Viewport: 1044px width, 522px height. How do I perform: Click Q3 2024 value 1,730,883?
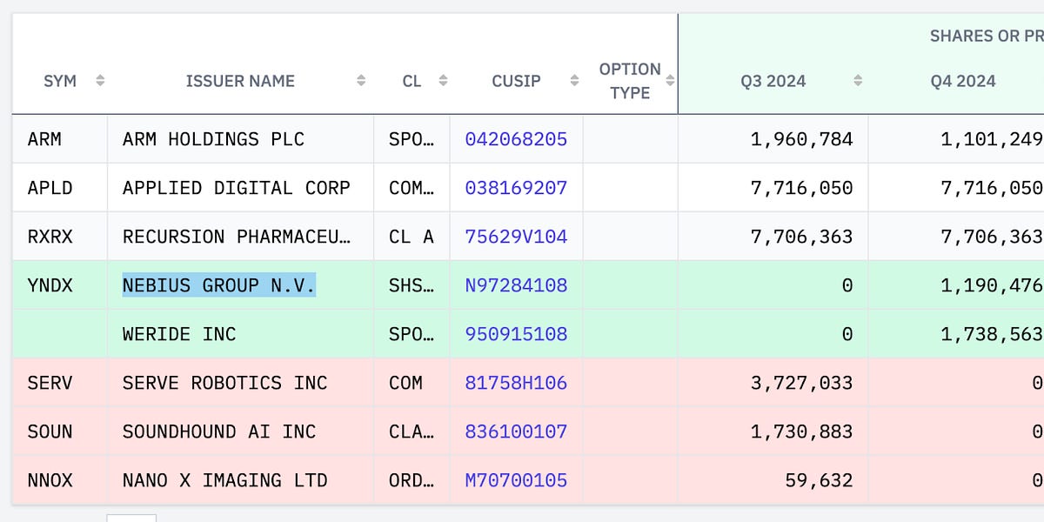802,432
